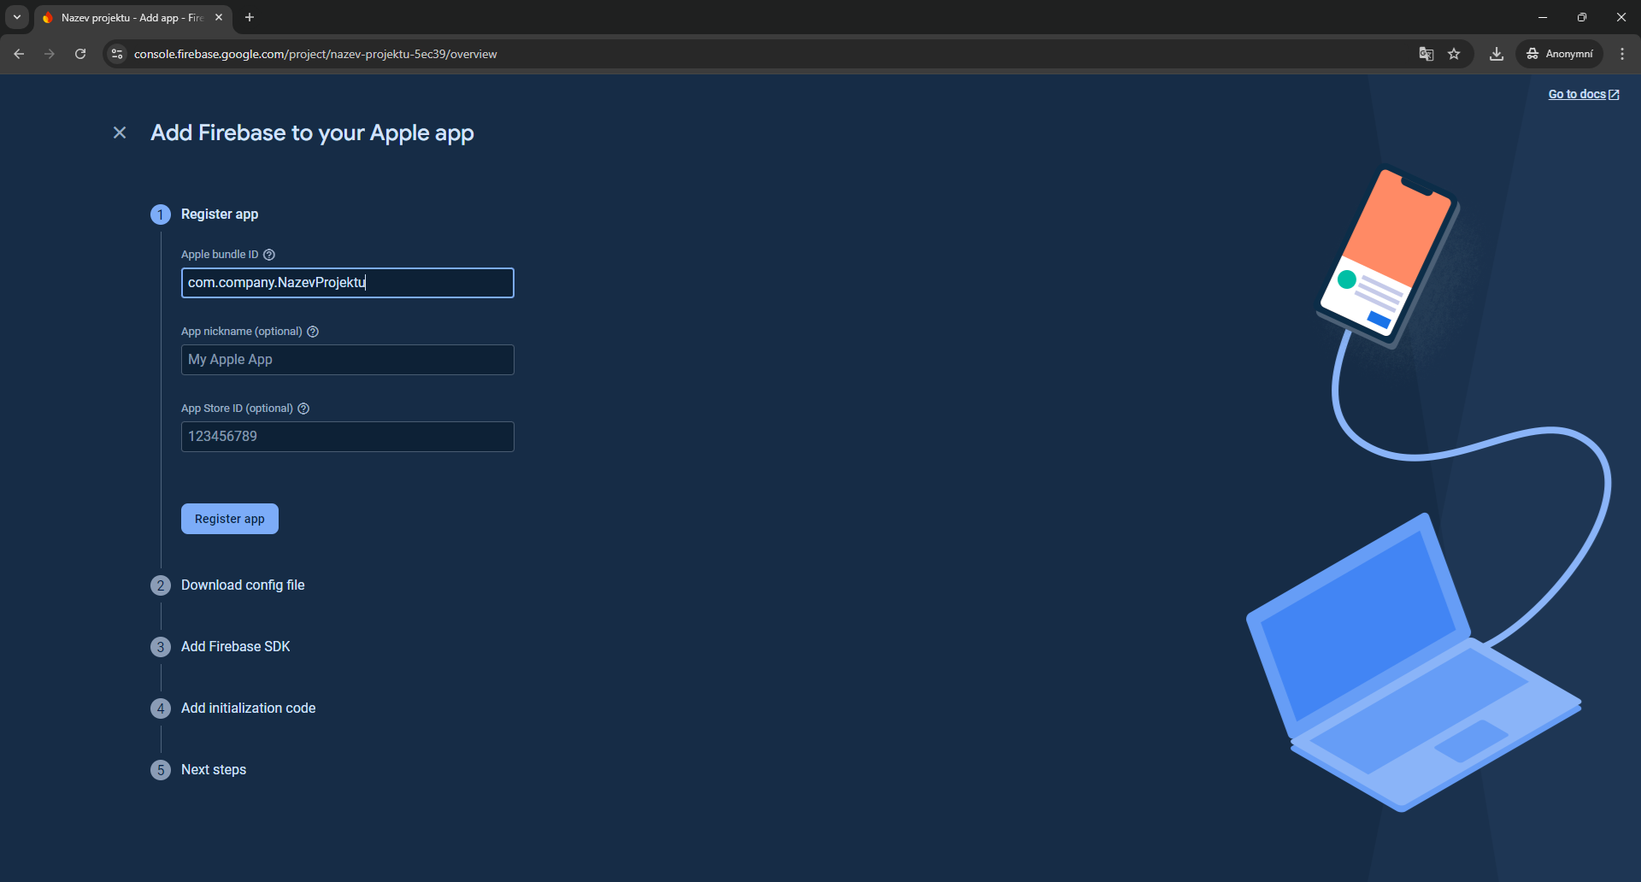
Task: Click the Register app button
Action: pyautogui.click(x=229, y=519)
